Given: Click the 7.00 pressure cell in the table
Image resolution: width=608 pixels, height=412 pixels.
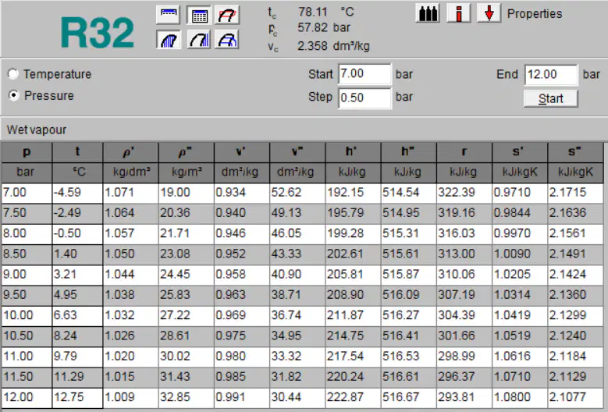Looking at the screenshot, I should (27, 193).
